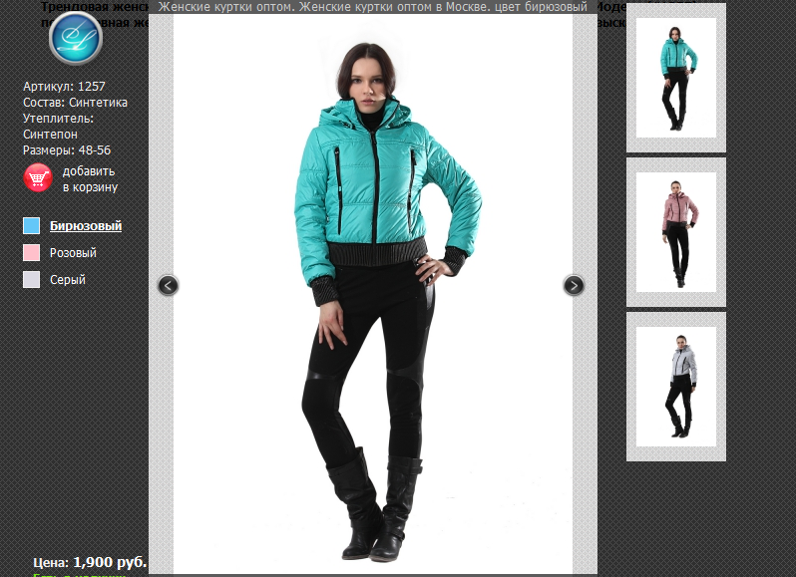Click the price '1,900 руб.' text
Image resolution: width=796 pixels, height=577 pixels.
110,562
